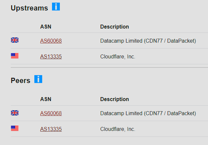This screenshot has width=208, height=145.
Task: Click UK flag in Upstreams table
Action: pyautogui.click(x=15, y=40)
